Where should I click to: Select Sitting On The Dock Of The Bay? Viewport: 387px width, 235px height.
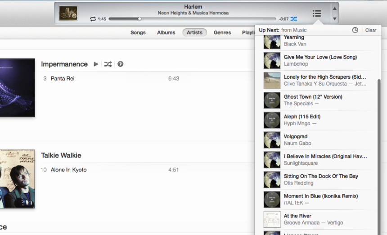tap(319, 180)
